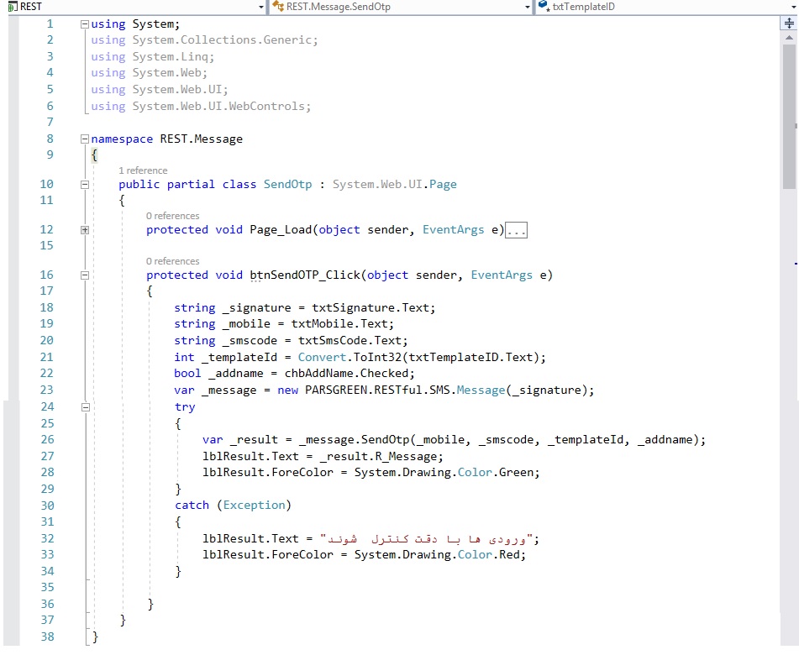The height and width of the screenshot is (655, 799).
Task: Open the REST project dropdown
Action: [261, 7]
